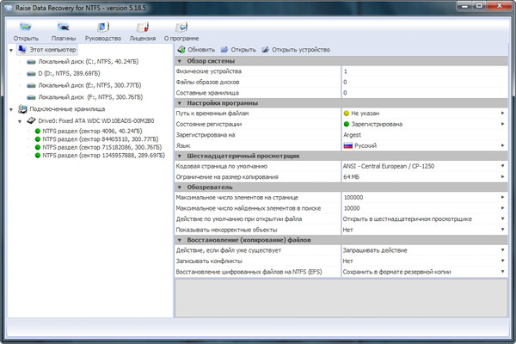Click arrow for Максимальное число найденных элементов
This screenshot has height=344, width=516.
[502, 208]
